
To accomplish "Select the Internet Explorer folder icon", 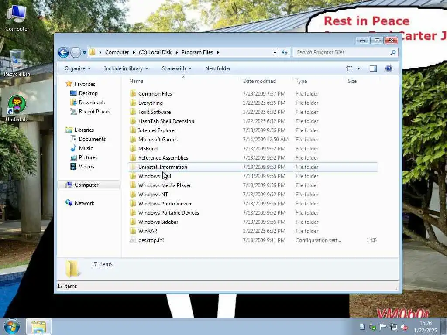I will point(133,130).
